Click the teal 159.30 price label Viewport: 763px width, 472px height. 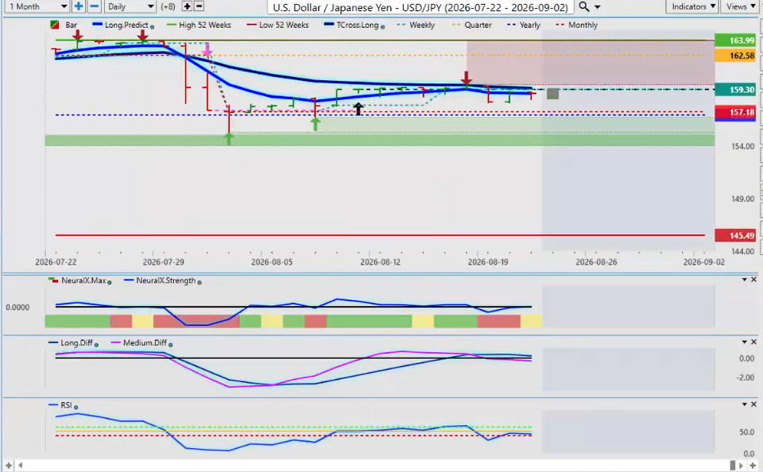coord(734,90)
